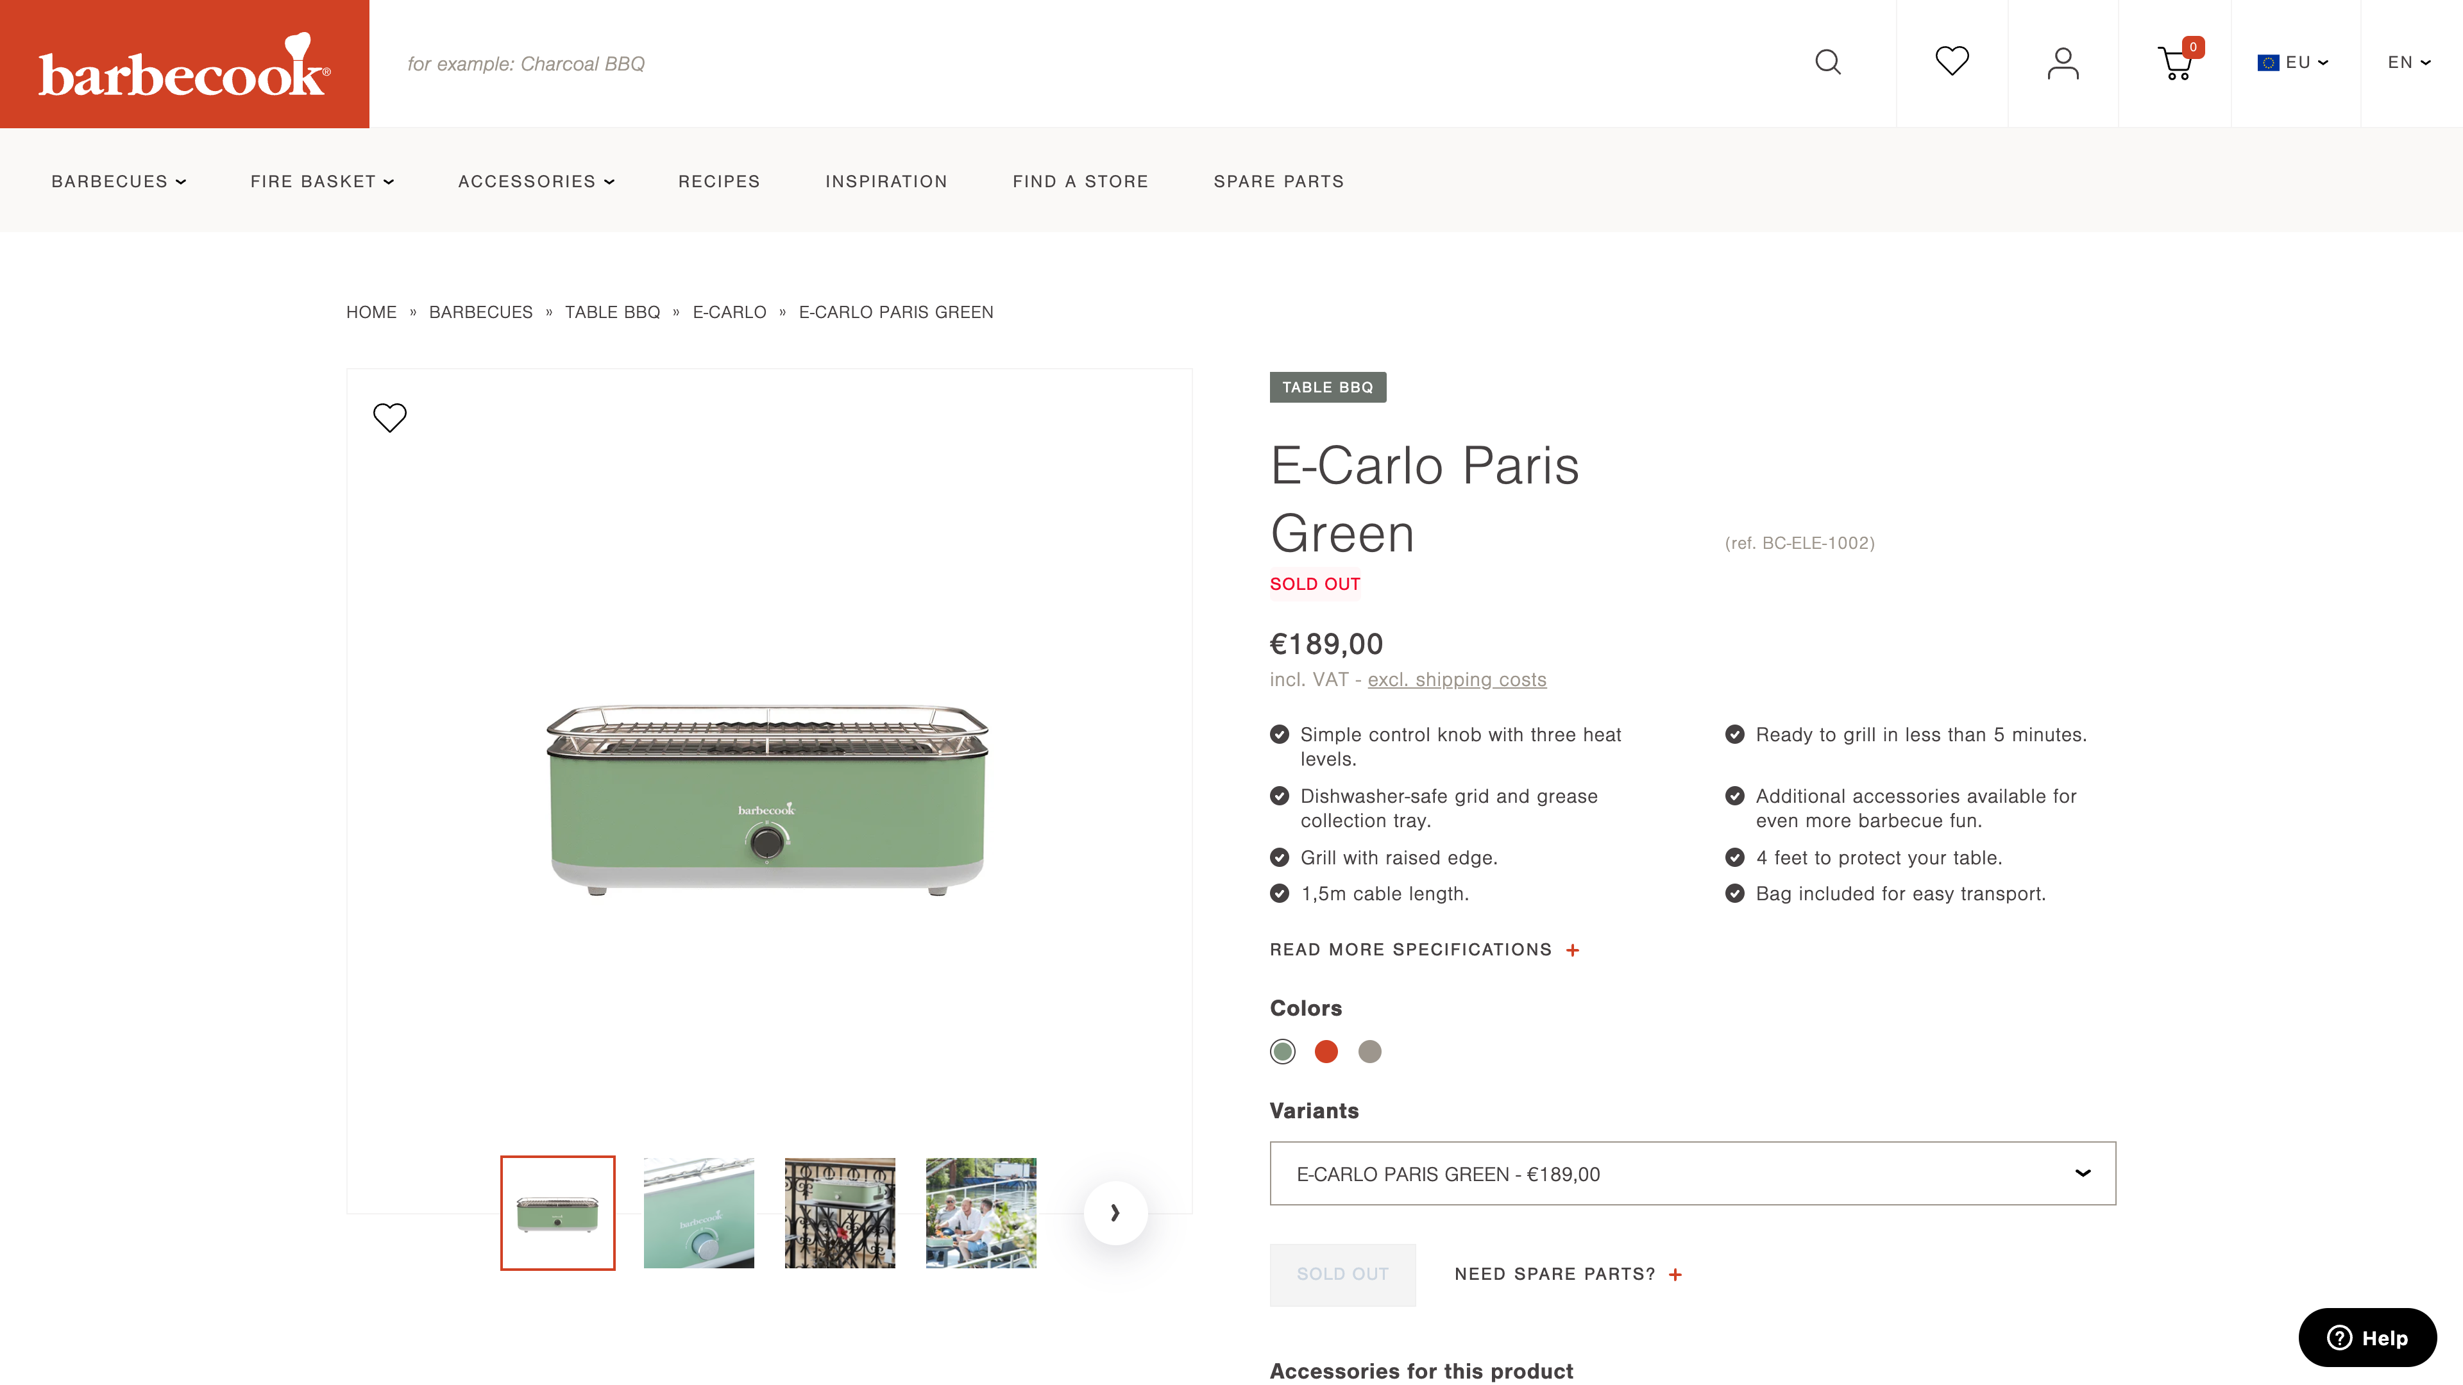Open the user account icon
The height and width of the screenshot is (1385, 2463).
[2062, 63]
